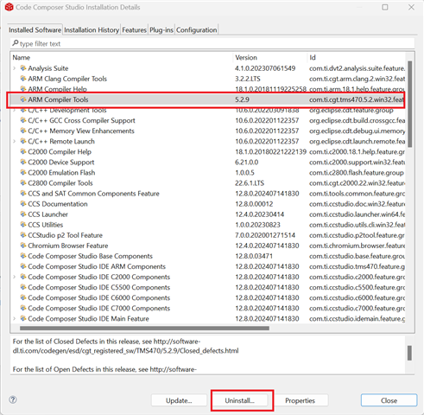Click the 'type filter text' input field
Viewport: 424px width, 415px height.
point(212,43)
